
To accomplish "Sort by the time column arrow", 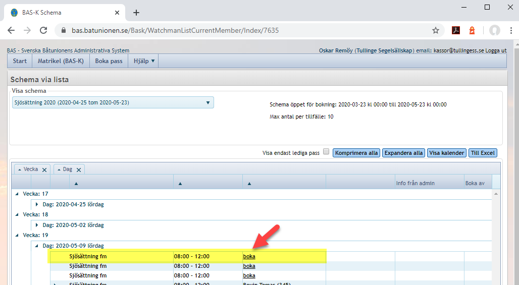I will tap(180, 184).
